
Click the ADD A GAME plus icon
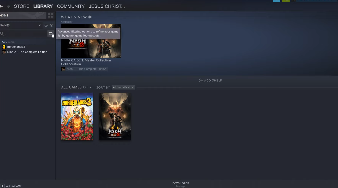(x=2, y=186)
